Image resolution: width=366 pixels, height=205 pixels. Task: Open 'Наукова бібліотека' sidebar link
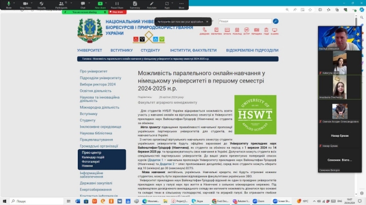point(96,133)
